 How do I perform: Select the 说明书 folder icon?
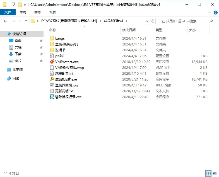52,50
